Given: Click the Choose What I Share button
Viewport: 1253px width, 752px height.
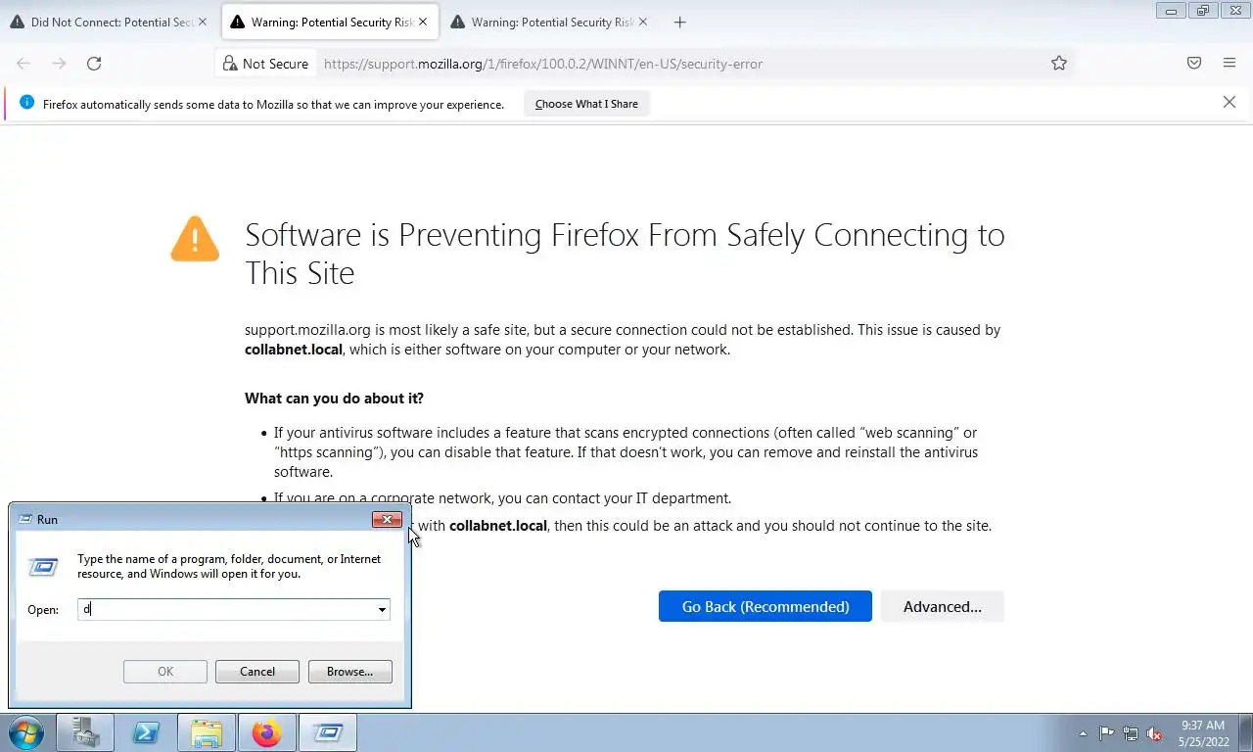Looking at the screenshot, I should tap(586, 104).
